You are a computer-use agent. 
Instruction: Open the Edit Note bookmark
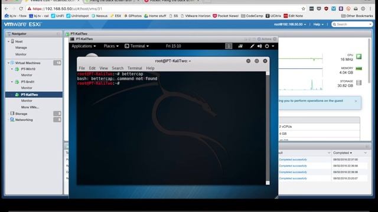293,16
